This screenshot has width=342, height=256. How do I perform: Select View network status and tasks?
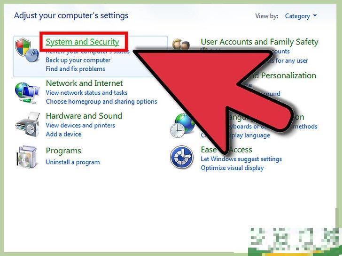(x=86, y=93)
